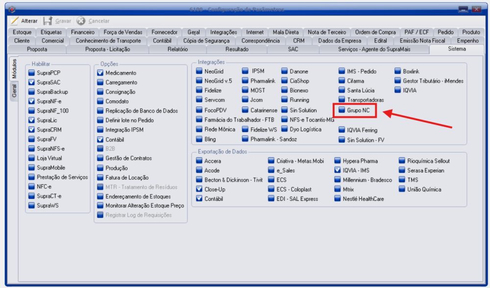Tick the Bling integration checkbox
490x288 pixels.
pyautogui.click(x=199, y=140)
